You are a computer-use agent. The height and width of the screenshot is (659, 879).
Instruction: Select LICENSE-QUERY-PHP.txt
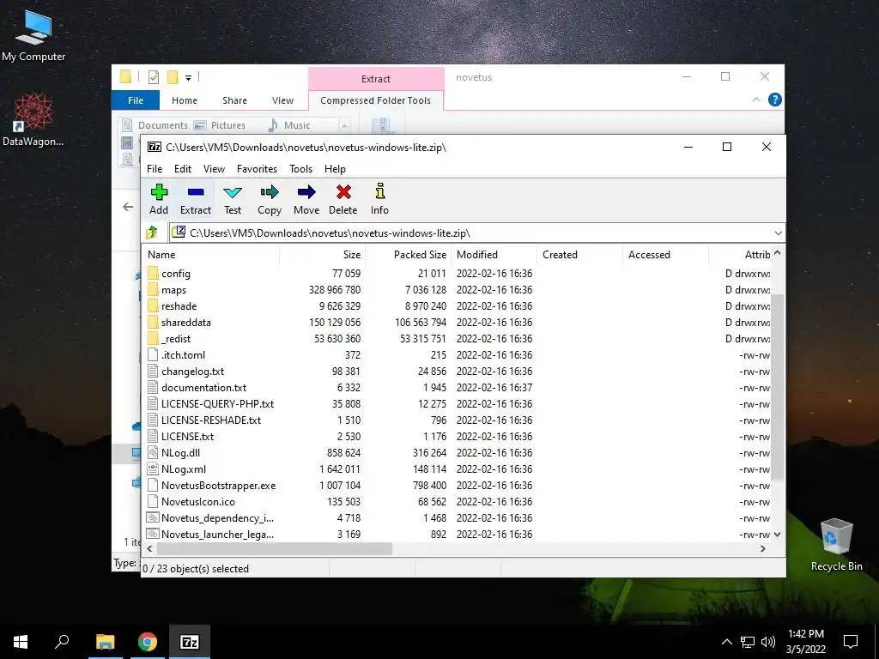(217, 403)
